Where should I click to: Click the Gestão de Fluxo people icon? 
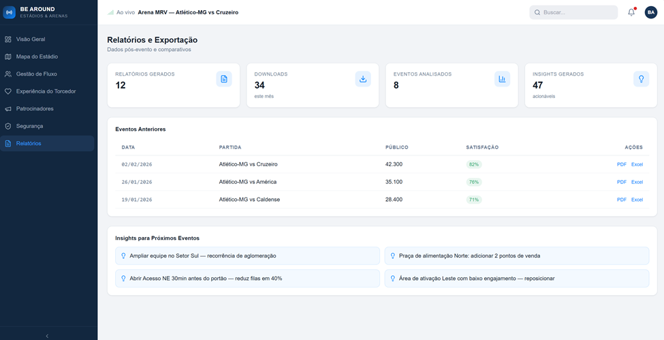click(x=7, y=74)
